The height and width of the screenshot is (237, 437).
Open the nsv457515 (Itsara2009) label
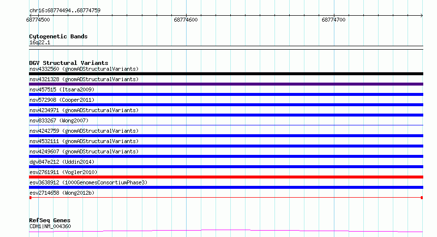(62, 89)
